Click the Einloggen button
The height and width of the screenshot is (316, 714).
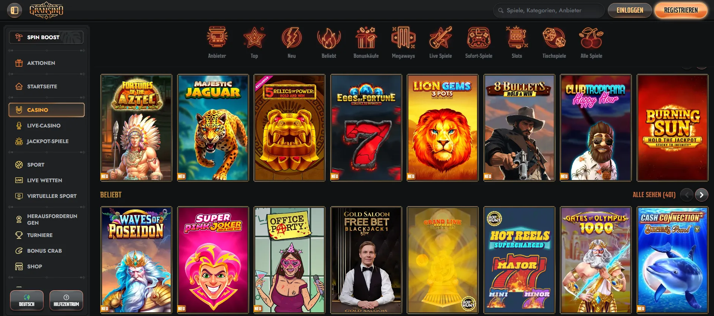coord(630,10)
